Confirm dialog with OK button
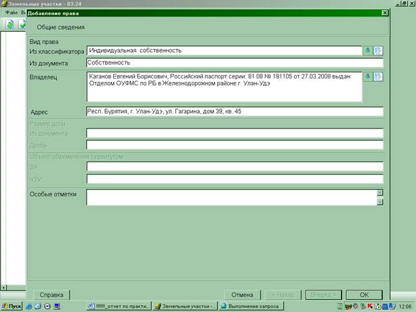The width and height of the screenshot is (416, 312). (364, 295)
